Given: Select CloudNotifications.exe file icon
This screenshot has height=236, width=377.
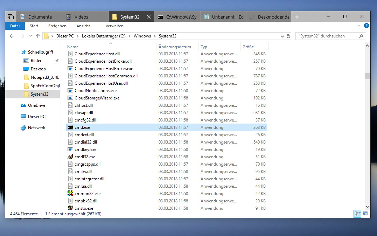Looking at the screenshot, I should tap(70, 91).
